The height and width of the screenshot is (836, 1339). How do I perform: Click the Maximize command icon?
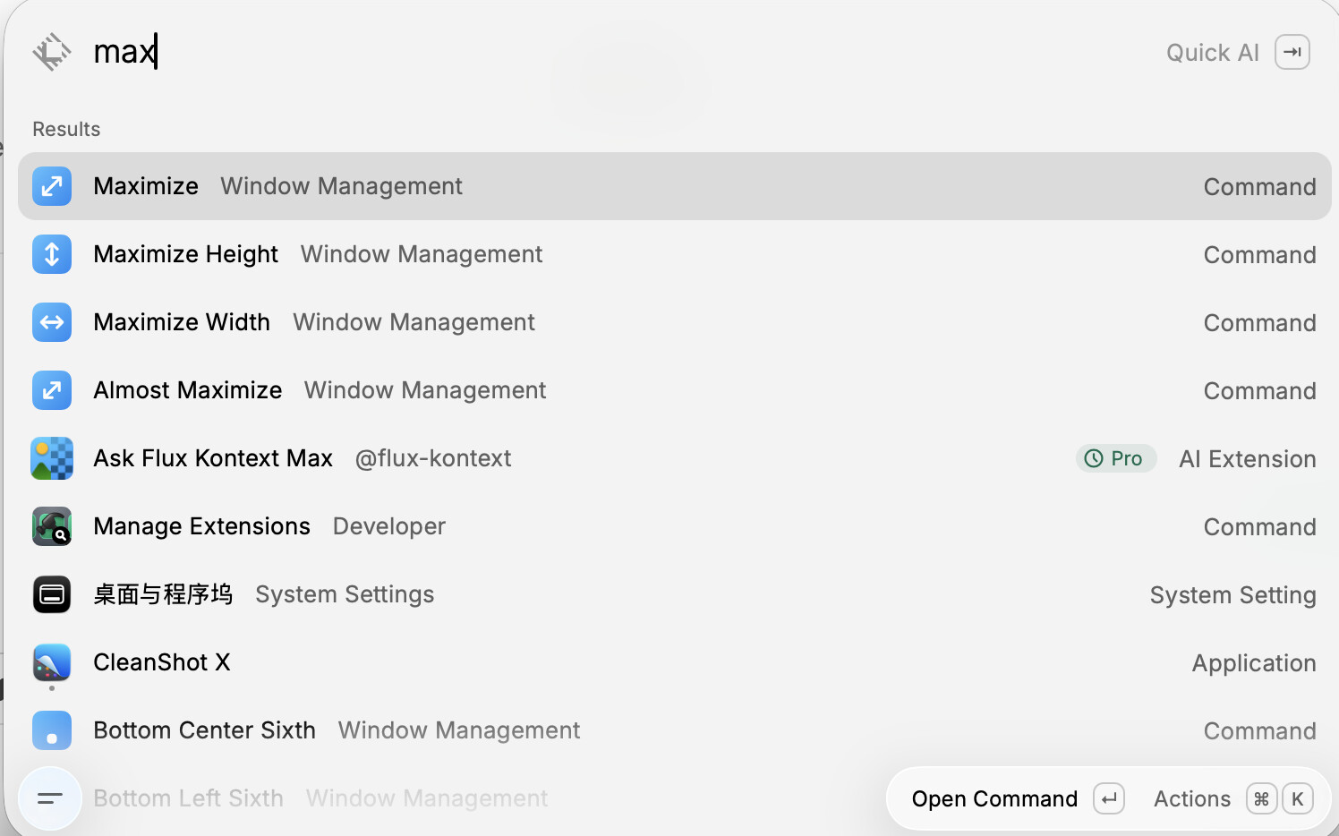[x=52, y=186]
